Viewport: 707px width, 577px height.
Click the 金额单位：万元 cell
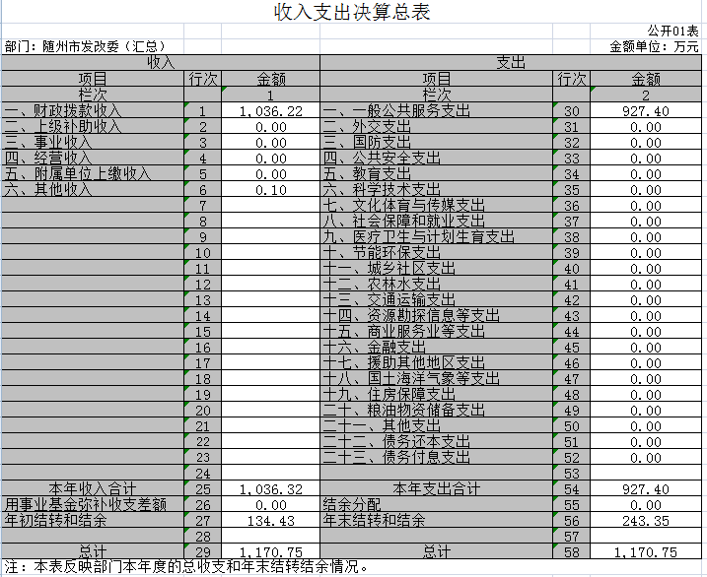[x=654, y=45]
